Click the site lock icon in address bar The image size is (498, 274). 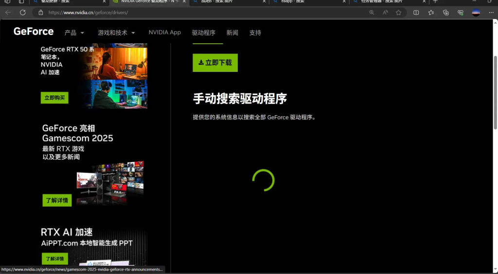click(40, 13)
